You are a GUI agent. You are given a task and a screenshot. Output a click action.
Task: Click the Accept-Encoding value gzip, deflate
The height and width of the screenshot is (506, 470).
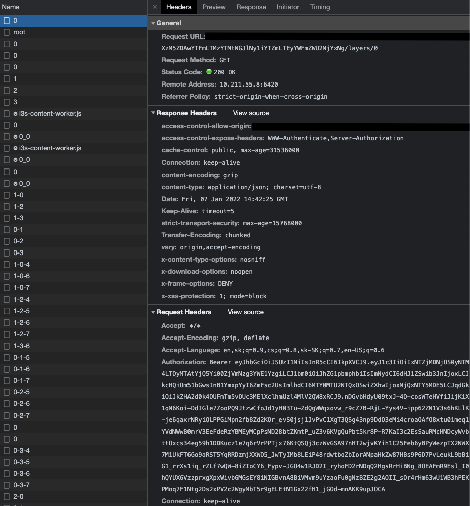click(245, 338)
